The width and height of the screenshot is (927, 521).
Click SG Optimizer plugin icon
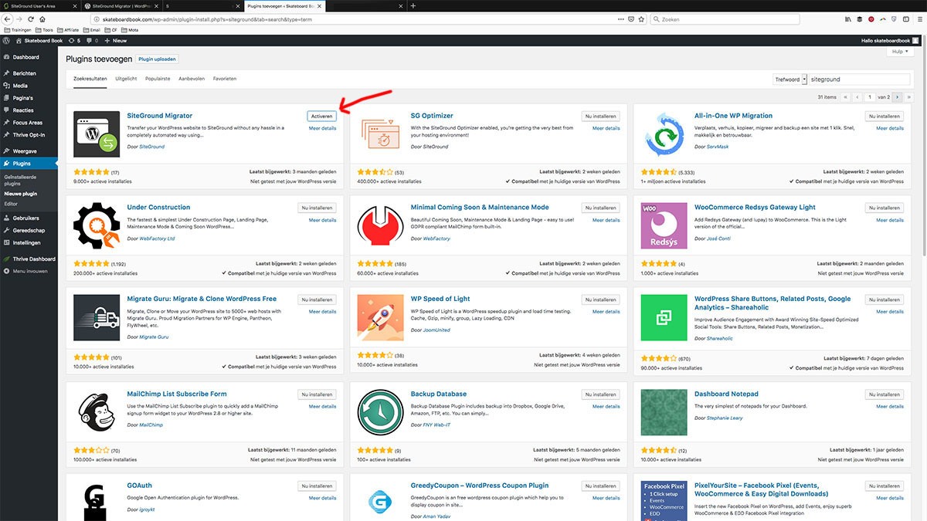point(380,134)
